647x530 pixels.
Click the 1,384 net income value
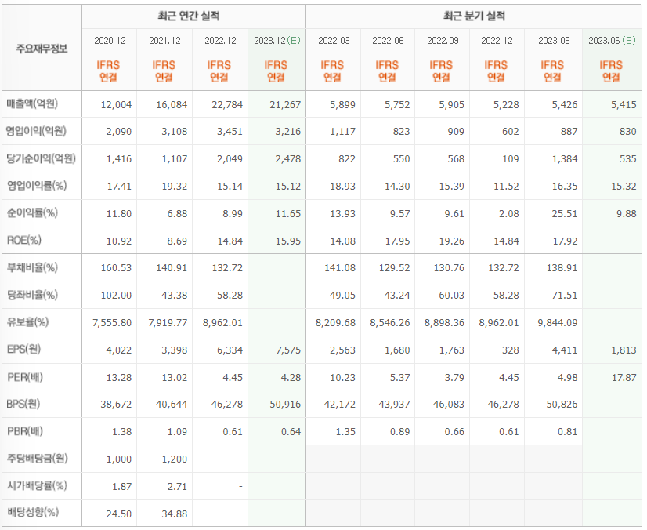pyautogui.click(x=565, y=159)
